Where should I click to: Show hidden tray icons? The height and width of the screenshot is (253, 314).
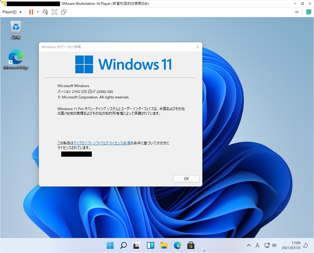[x=249, y=245]
